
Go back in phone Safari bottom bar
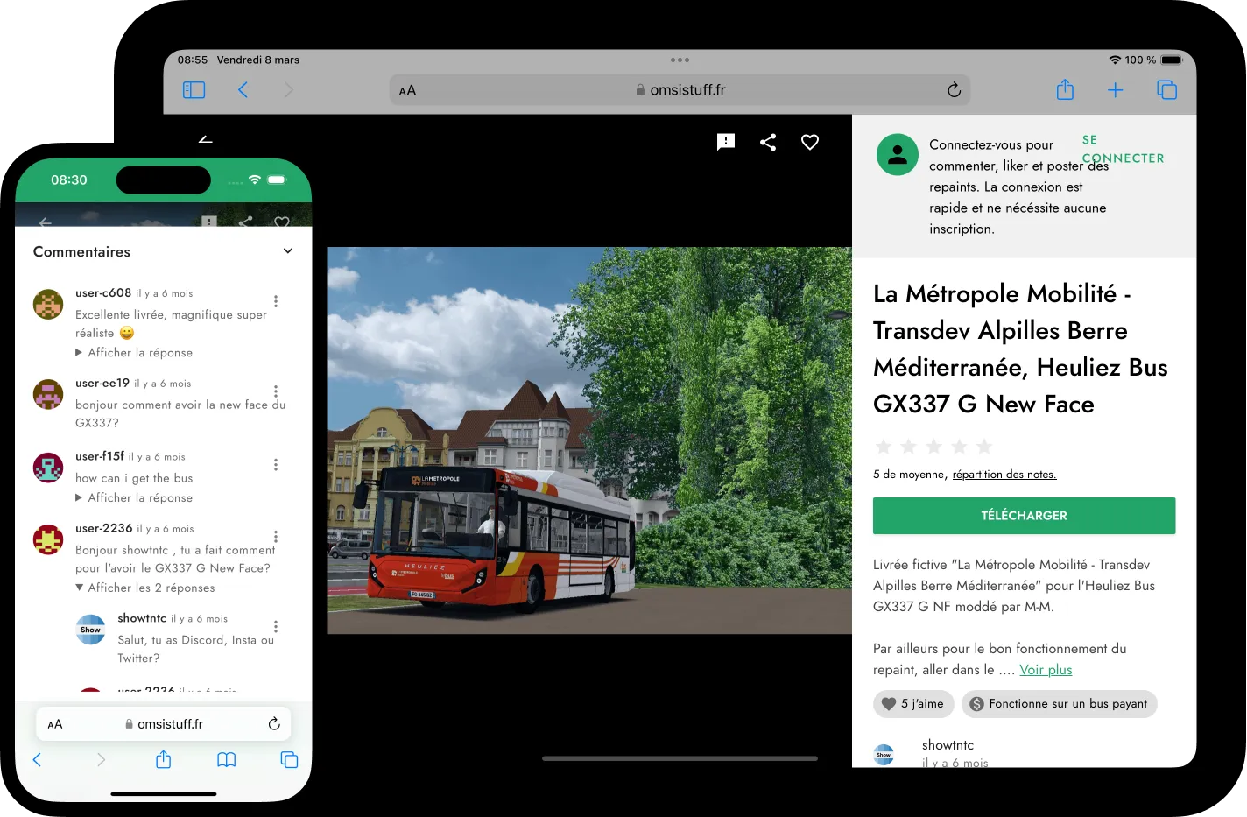37,760
